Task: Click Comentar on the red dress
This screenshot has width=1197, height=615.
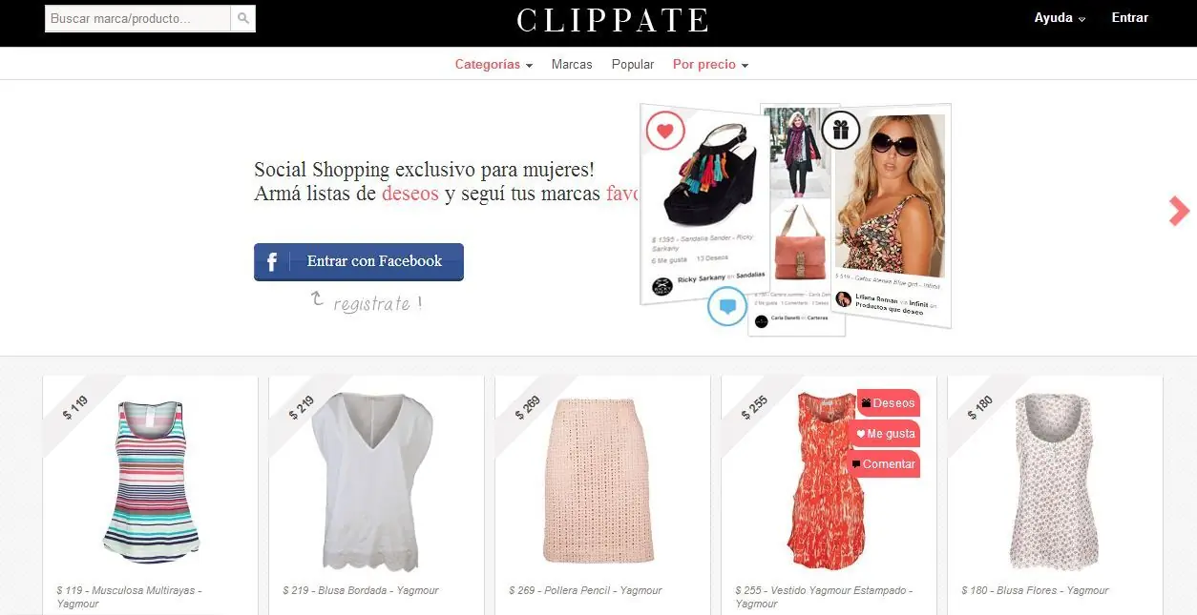Action: 883,464
